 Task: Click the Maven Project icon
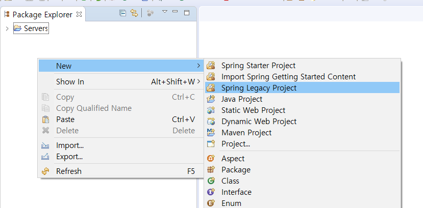click(211, 133)
